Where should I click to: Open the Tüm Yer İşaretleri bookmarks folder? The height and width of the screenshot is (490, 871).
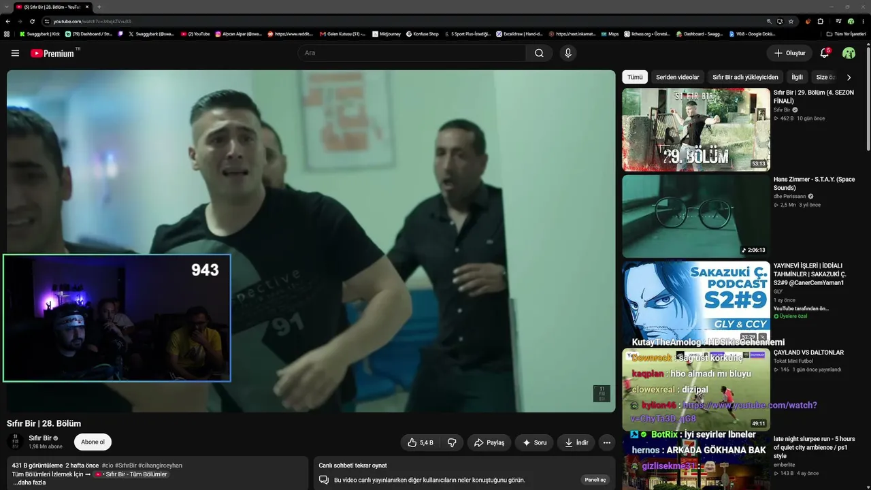pyautogui.click(x=846, y=33)
